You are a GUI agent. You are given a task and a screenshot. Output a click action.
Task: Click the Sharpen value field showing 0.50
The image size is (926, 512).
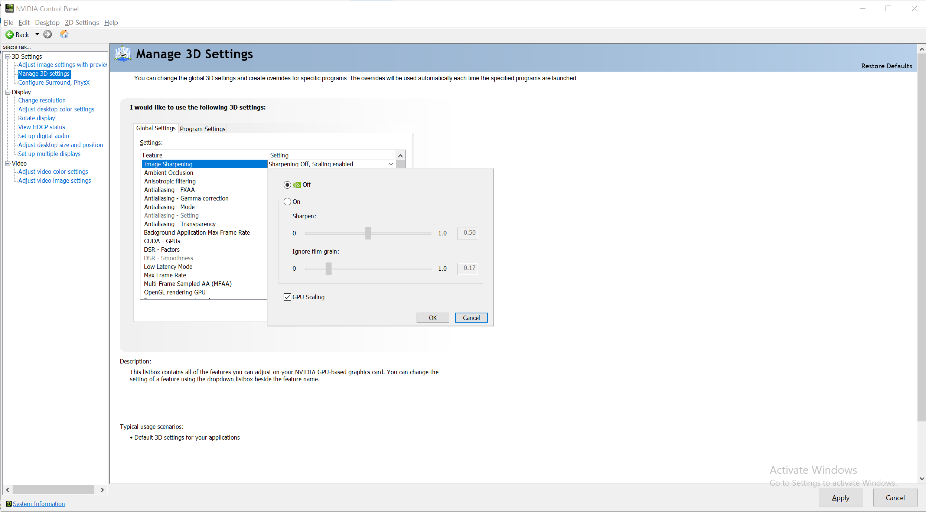point(468,233)
